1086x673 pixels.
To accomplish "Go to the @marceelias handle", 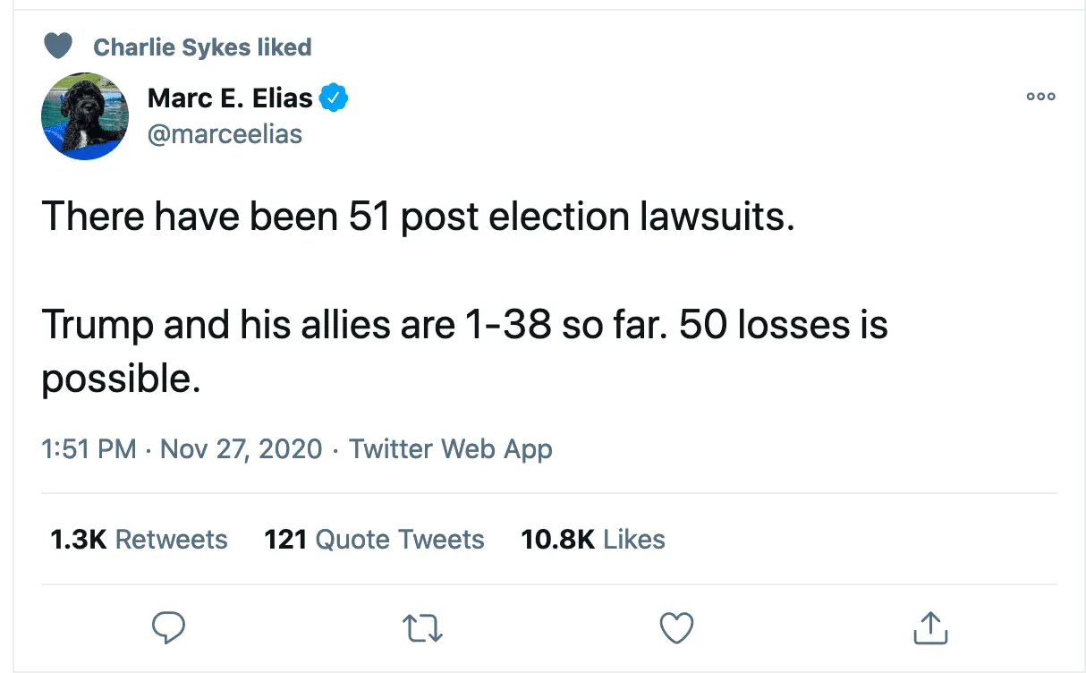I will coord(225,133).
